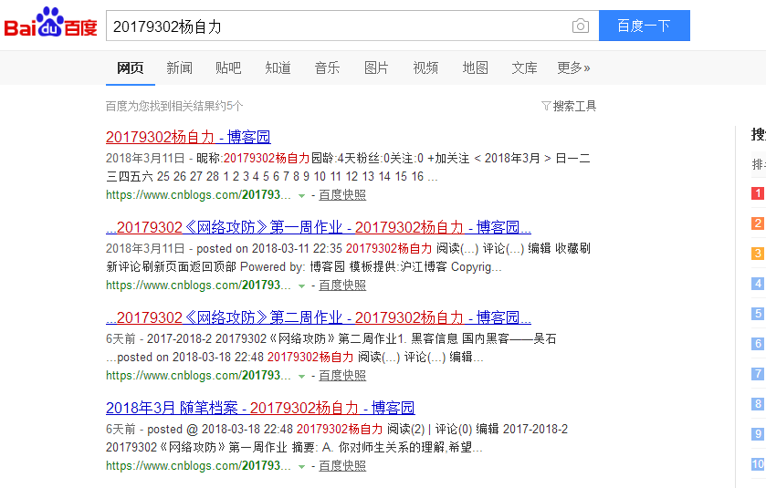Screen dimensions: 766x488
Task: Expand dropdown arrow beside first result URL
Action: [301, 196]
